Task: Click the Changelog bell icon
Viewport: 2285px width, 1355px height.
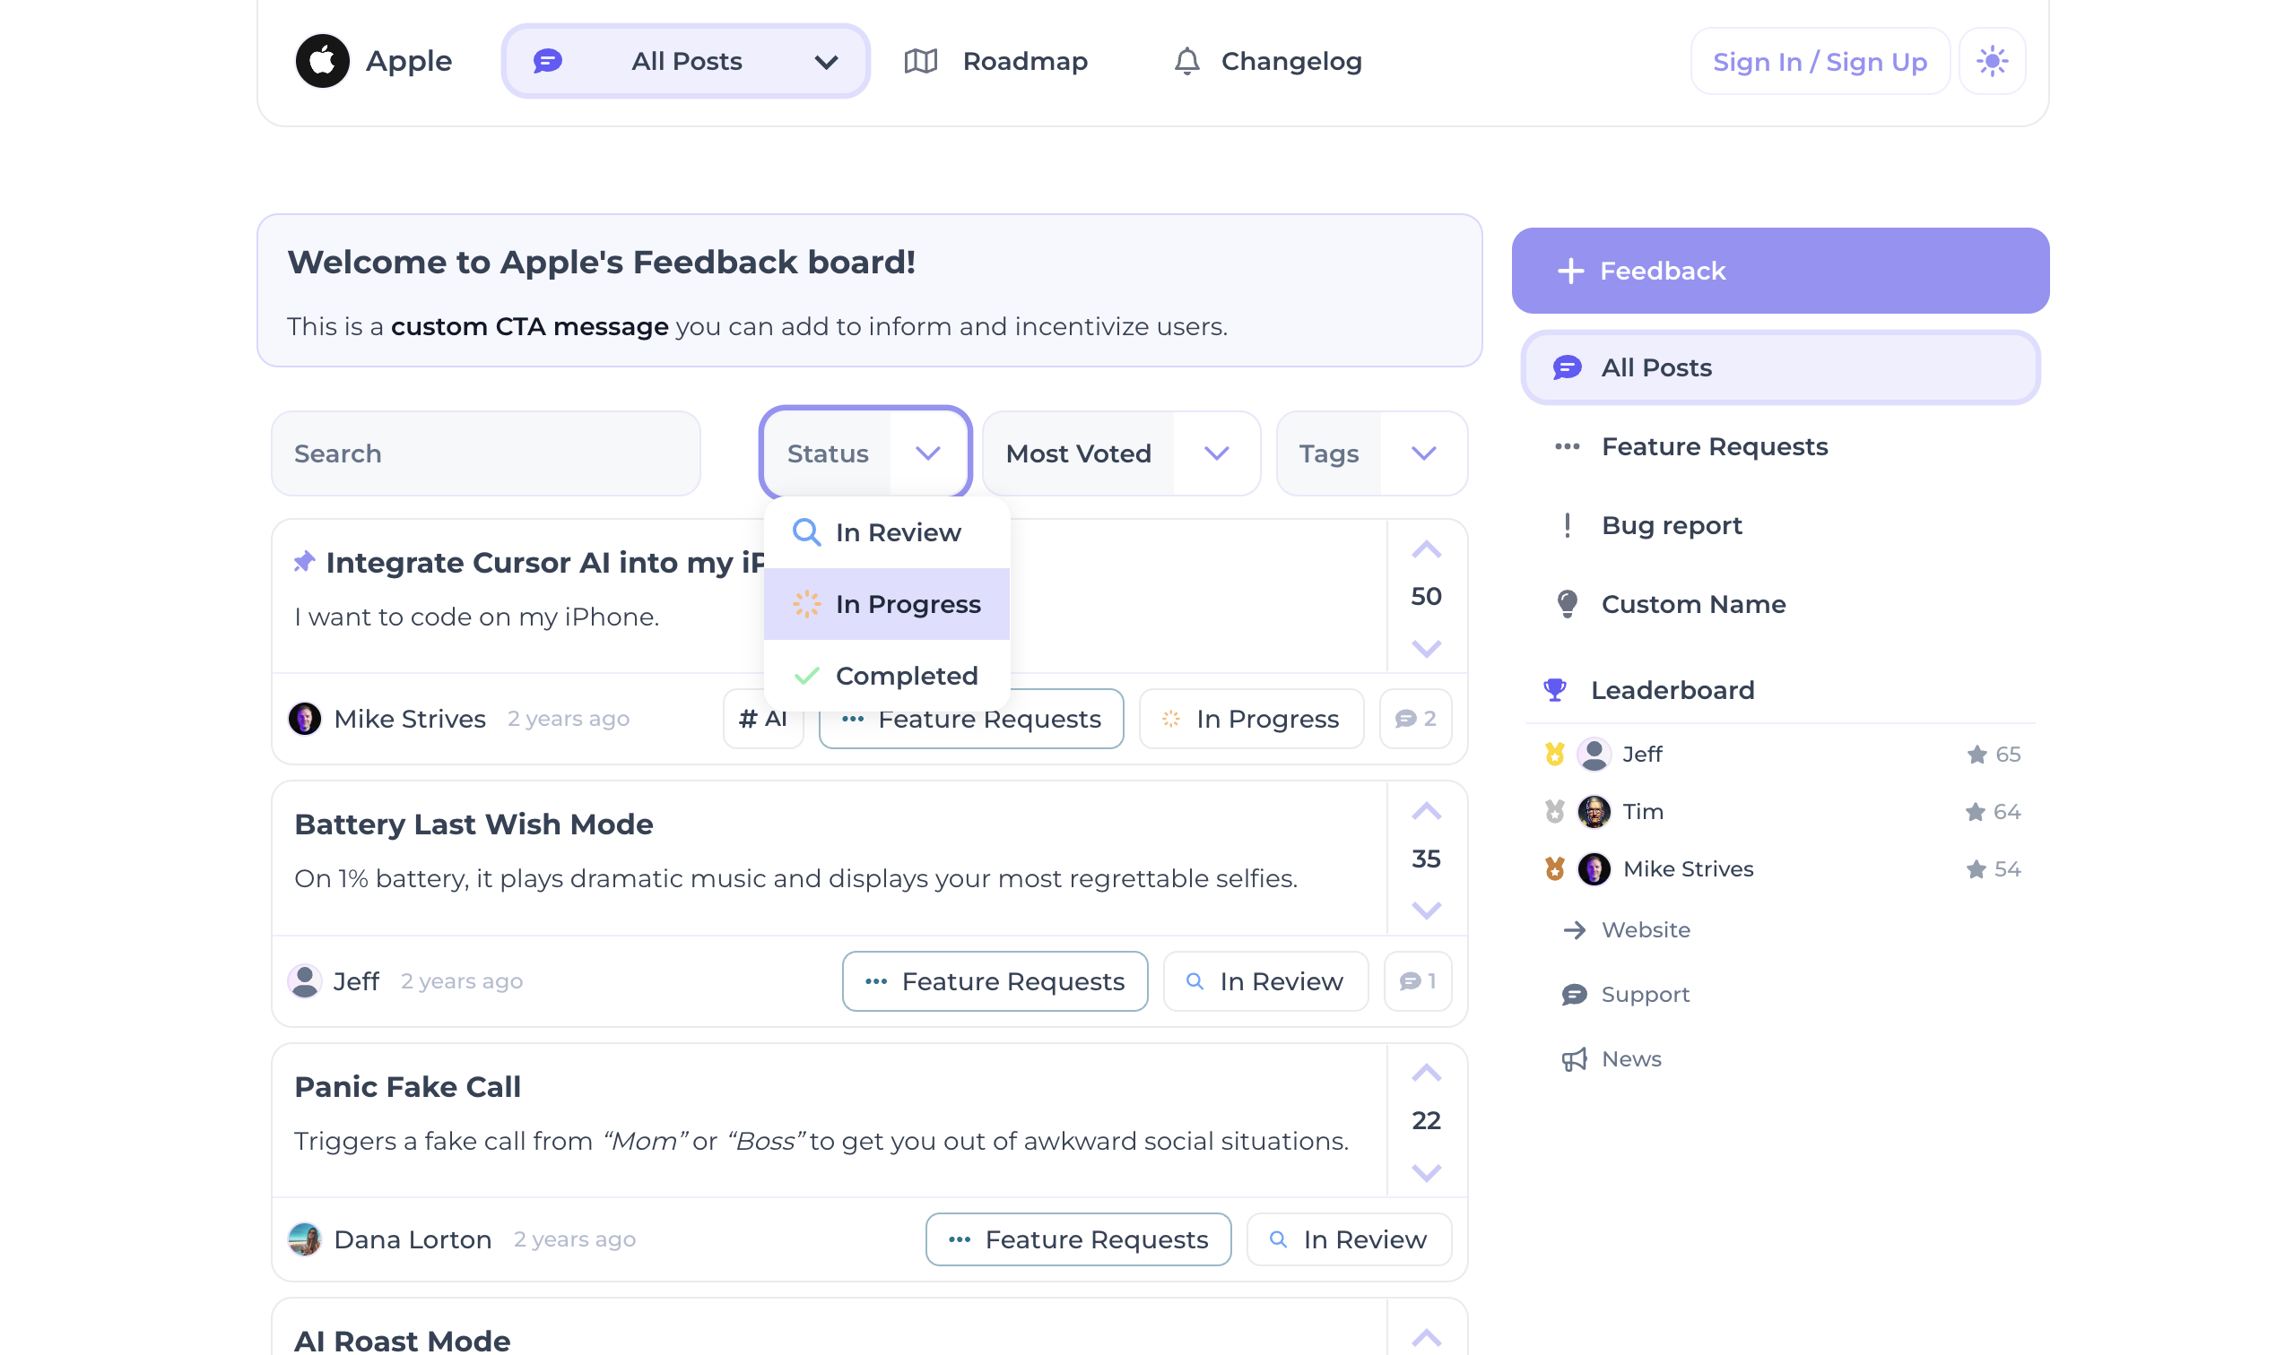Action: [x=1186, y=61]
